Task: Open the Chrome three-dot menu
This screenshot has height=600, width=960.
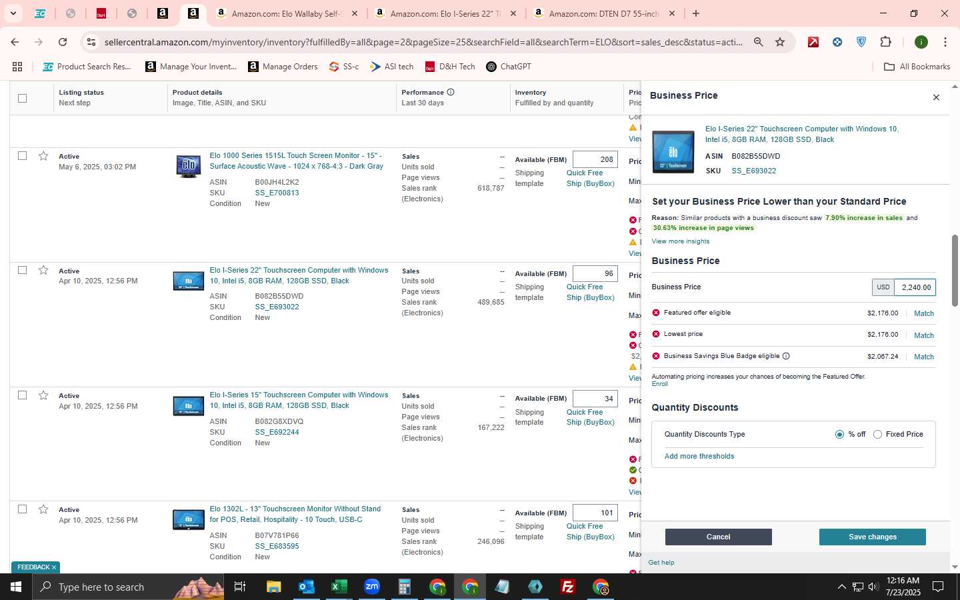Action: [945, 42]
